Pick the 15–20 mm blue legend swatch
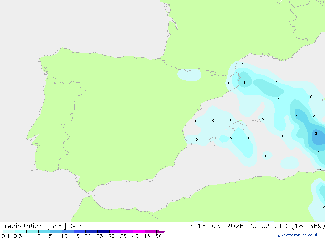 [x=80, y=232]
